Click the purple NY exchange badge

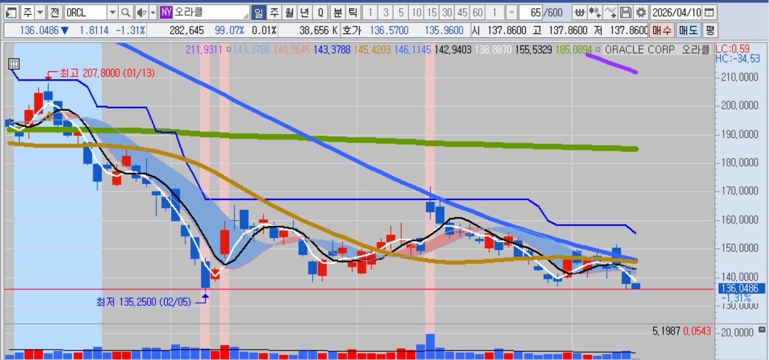coord(166,12)
